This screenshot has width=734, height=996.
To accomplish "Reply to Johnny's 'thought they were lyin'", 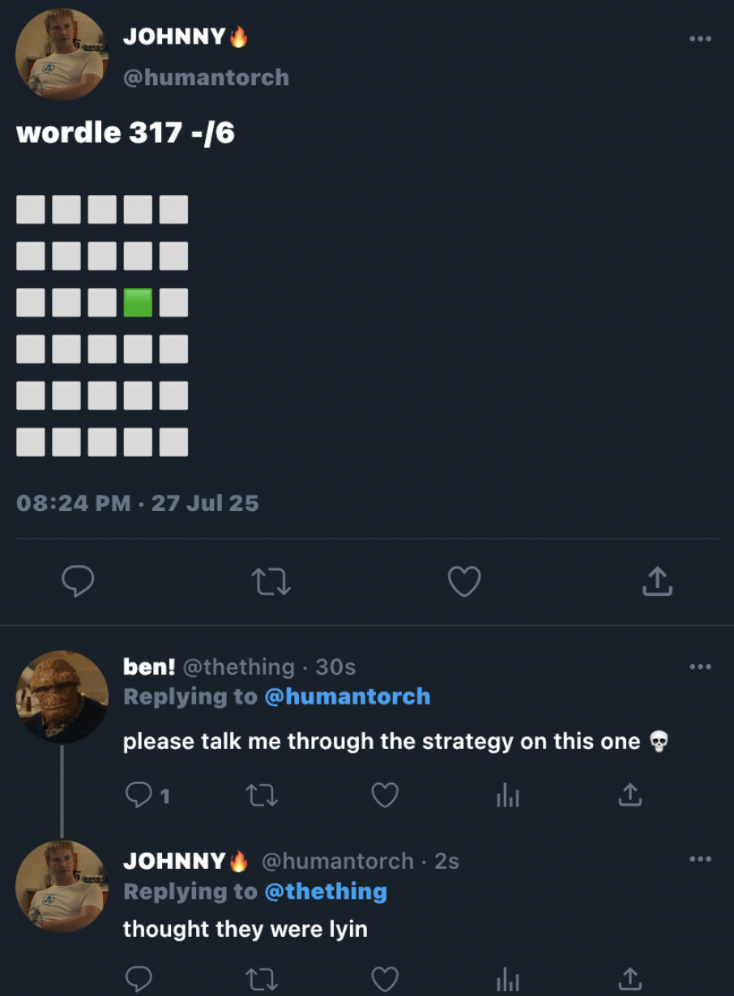I will point(139,979).
